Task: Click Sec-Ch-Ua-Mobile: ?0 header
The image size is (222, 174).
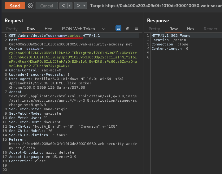Action: (x=31, y=131)
